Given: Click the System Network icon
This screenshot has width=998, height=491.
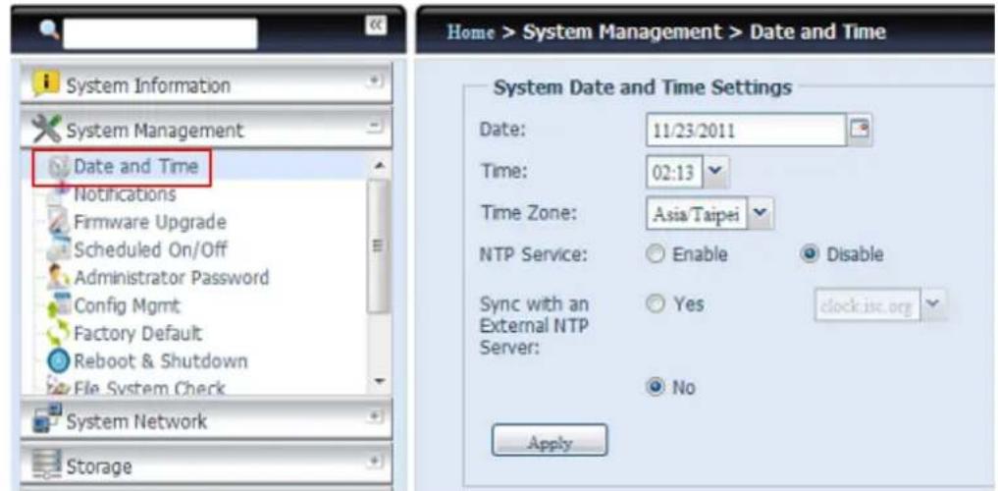Looking at the screenshot, I should pyautogui.click(x=46, y=419).
